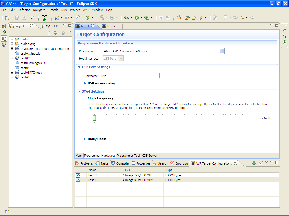Click the hammer Build icon
The height and width of the screenshot is (216, 289).
[x=102, y=18]
